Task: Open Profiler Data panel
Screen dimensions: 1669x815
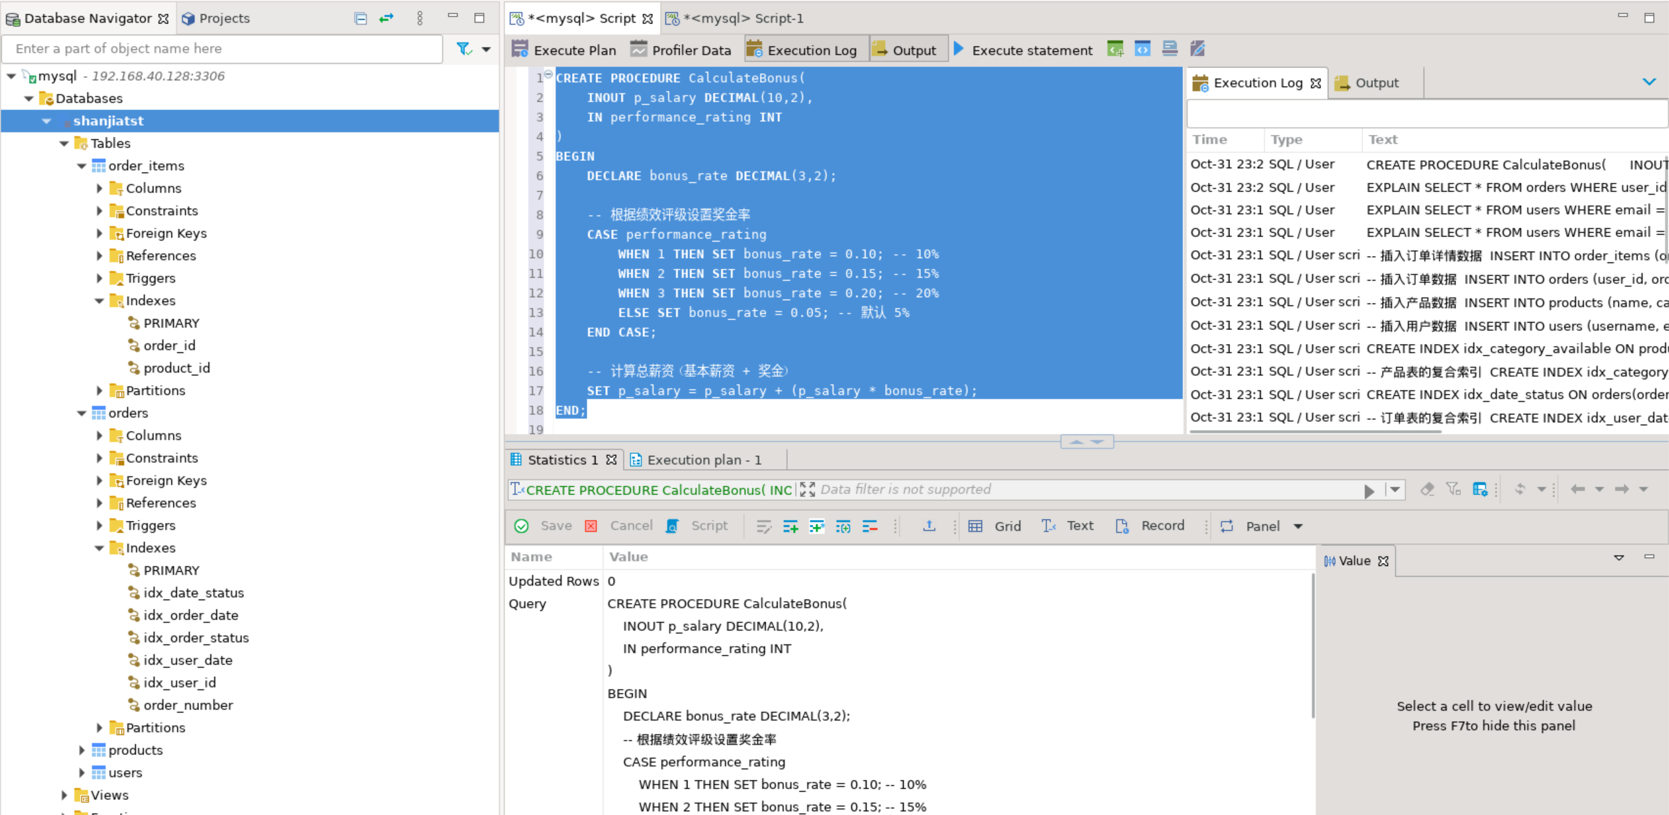Action: (680, 50)
